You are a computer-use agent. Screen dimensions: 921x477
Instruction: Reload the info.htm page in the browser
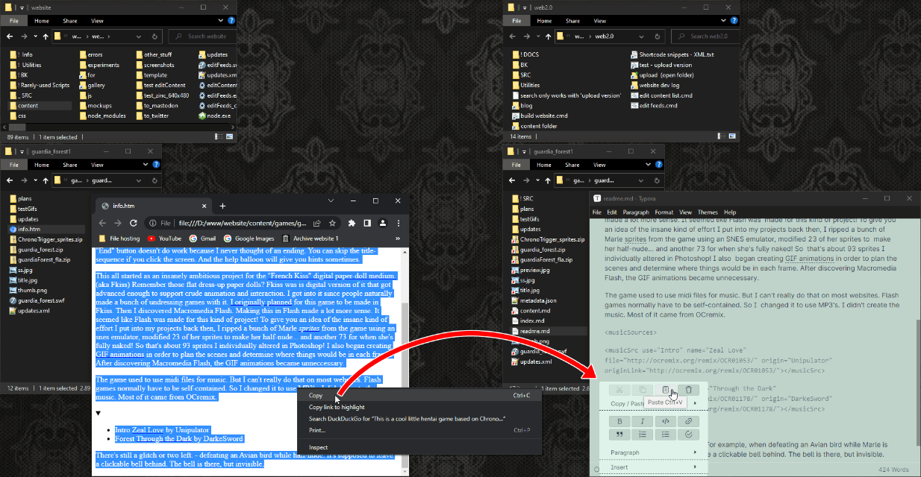click(x=134, y=223)
